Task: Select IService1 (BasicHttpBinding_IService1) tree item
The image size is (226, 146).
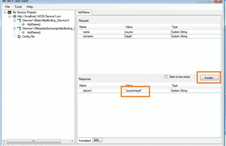Action: [x=46, y=20]
